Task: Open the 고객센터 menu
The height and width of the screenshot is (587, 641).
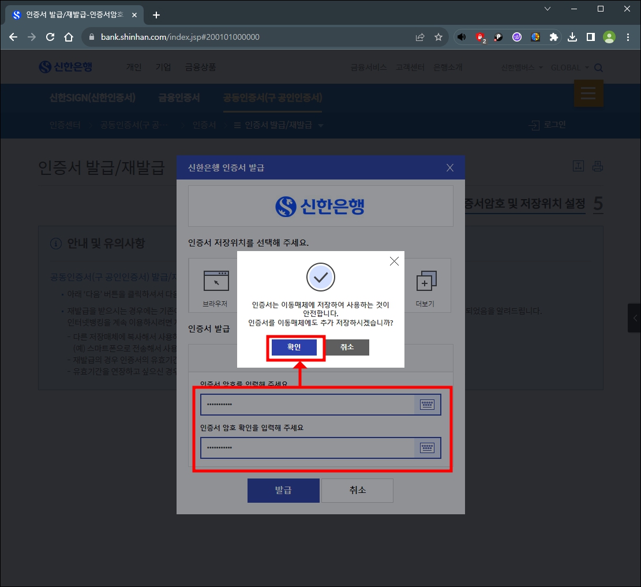Action: [410, 67]
